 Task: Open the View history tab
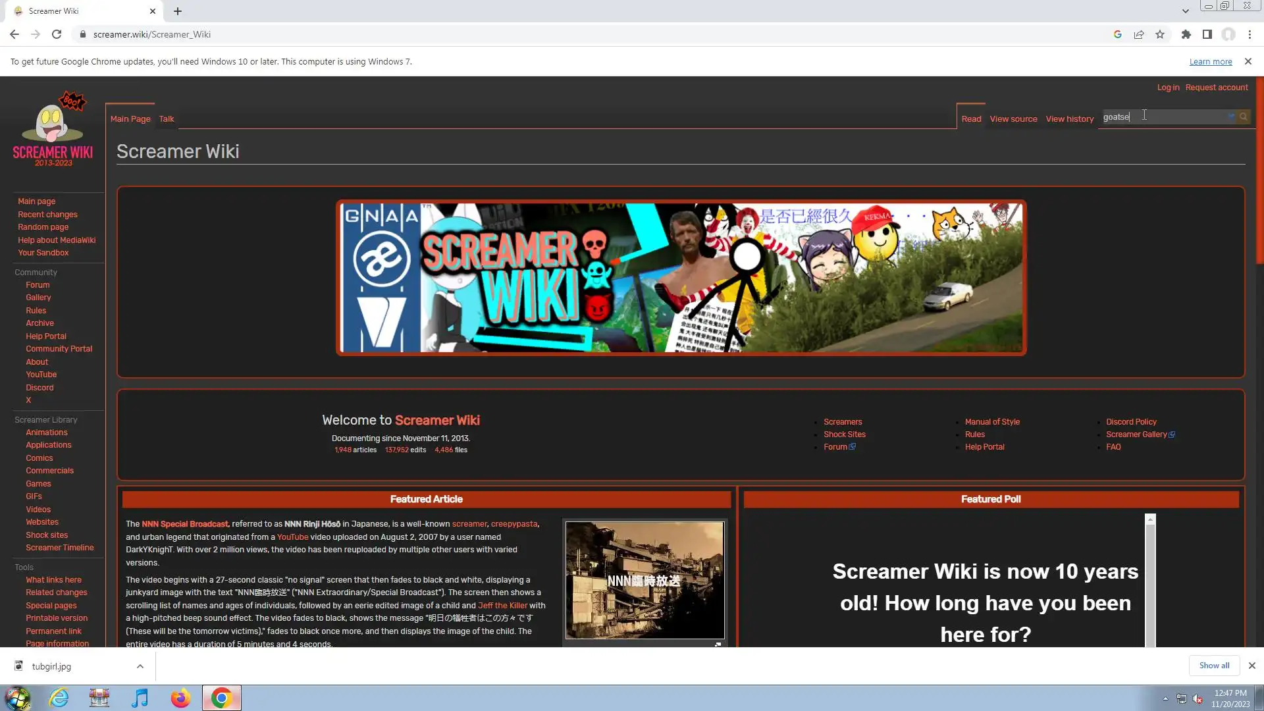[1069, 119]
